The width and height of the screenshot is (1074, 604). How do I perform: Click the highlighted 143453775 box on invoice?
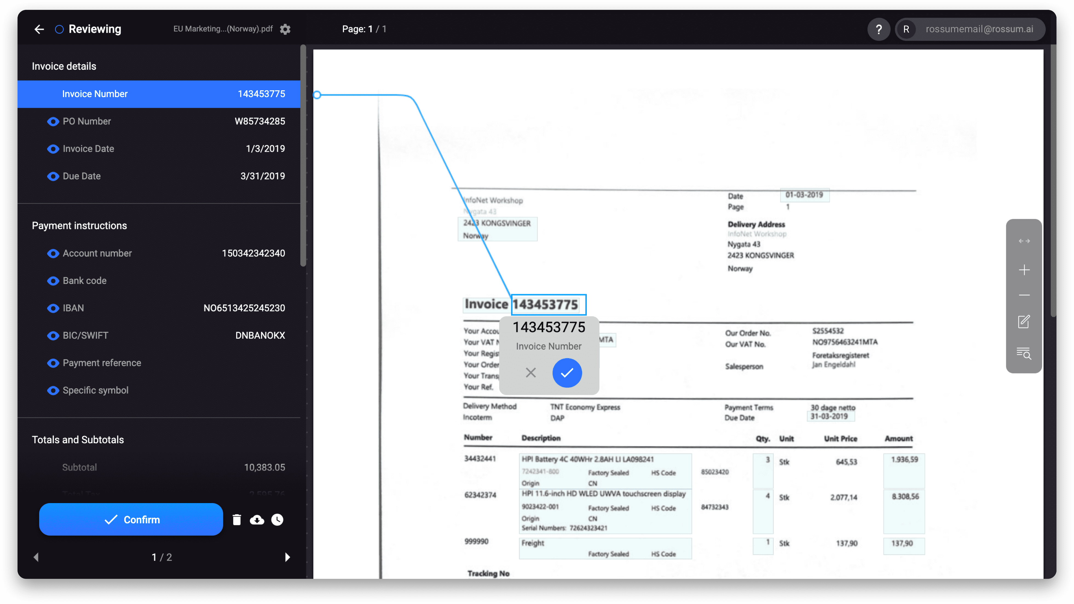coord(548,305)
